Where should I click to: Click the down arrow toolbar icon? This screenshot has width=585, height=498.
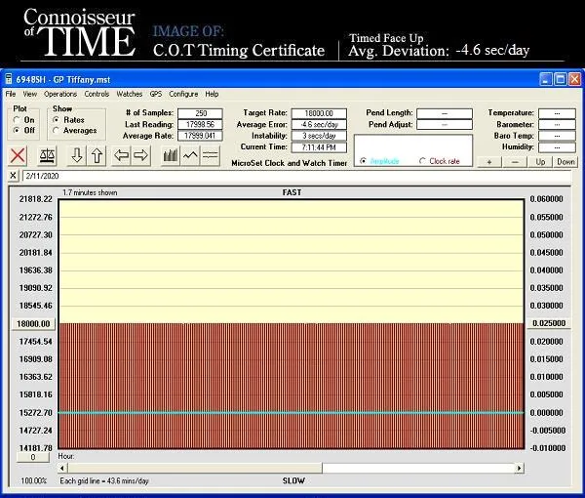coord(76,155)
